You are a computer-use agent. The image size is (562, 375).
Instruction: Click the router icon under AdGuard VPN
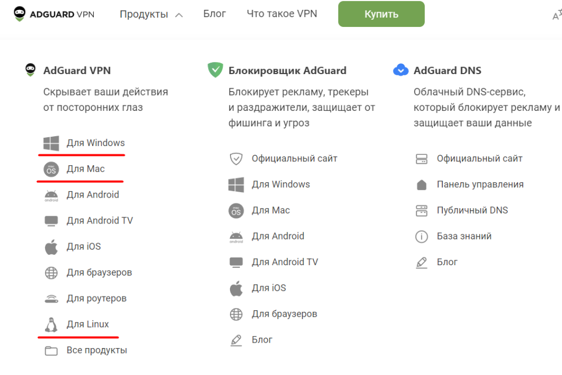coord(51,299)
